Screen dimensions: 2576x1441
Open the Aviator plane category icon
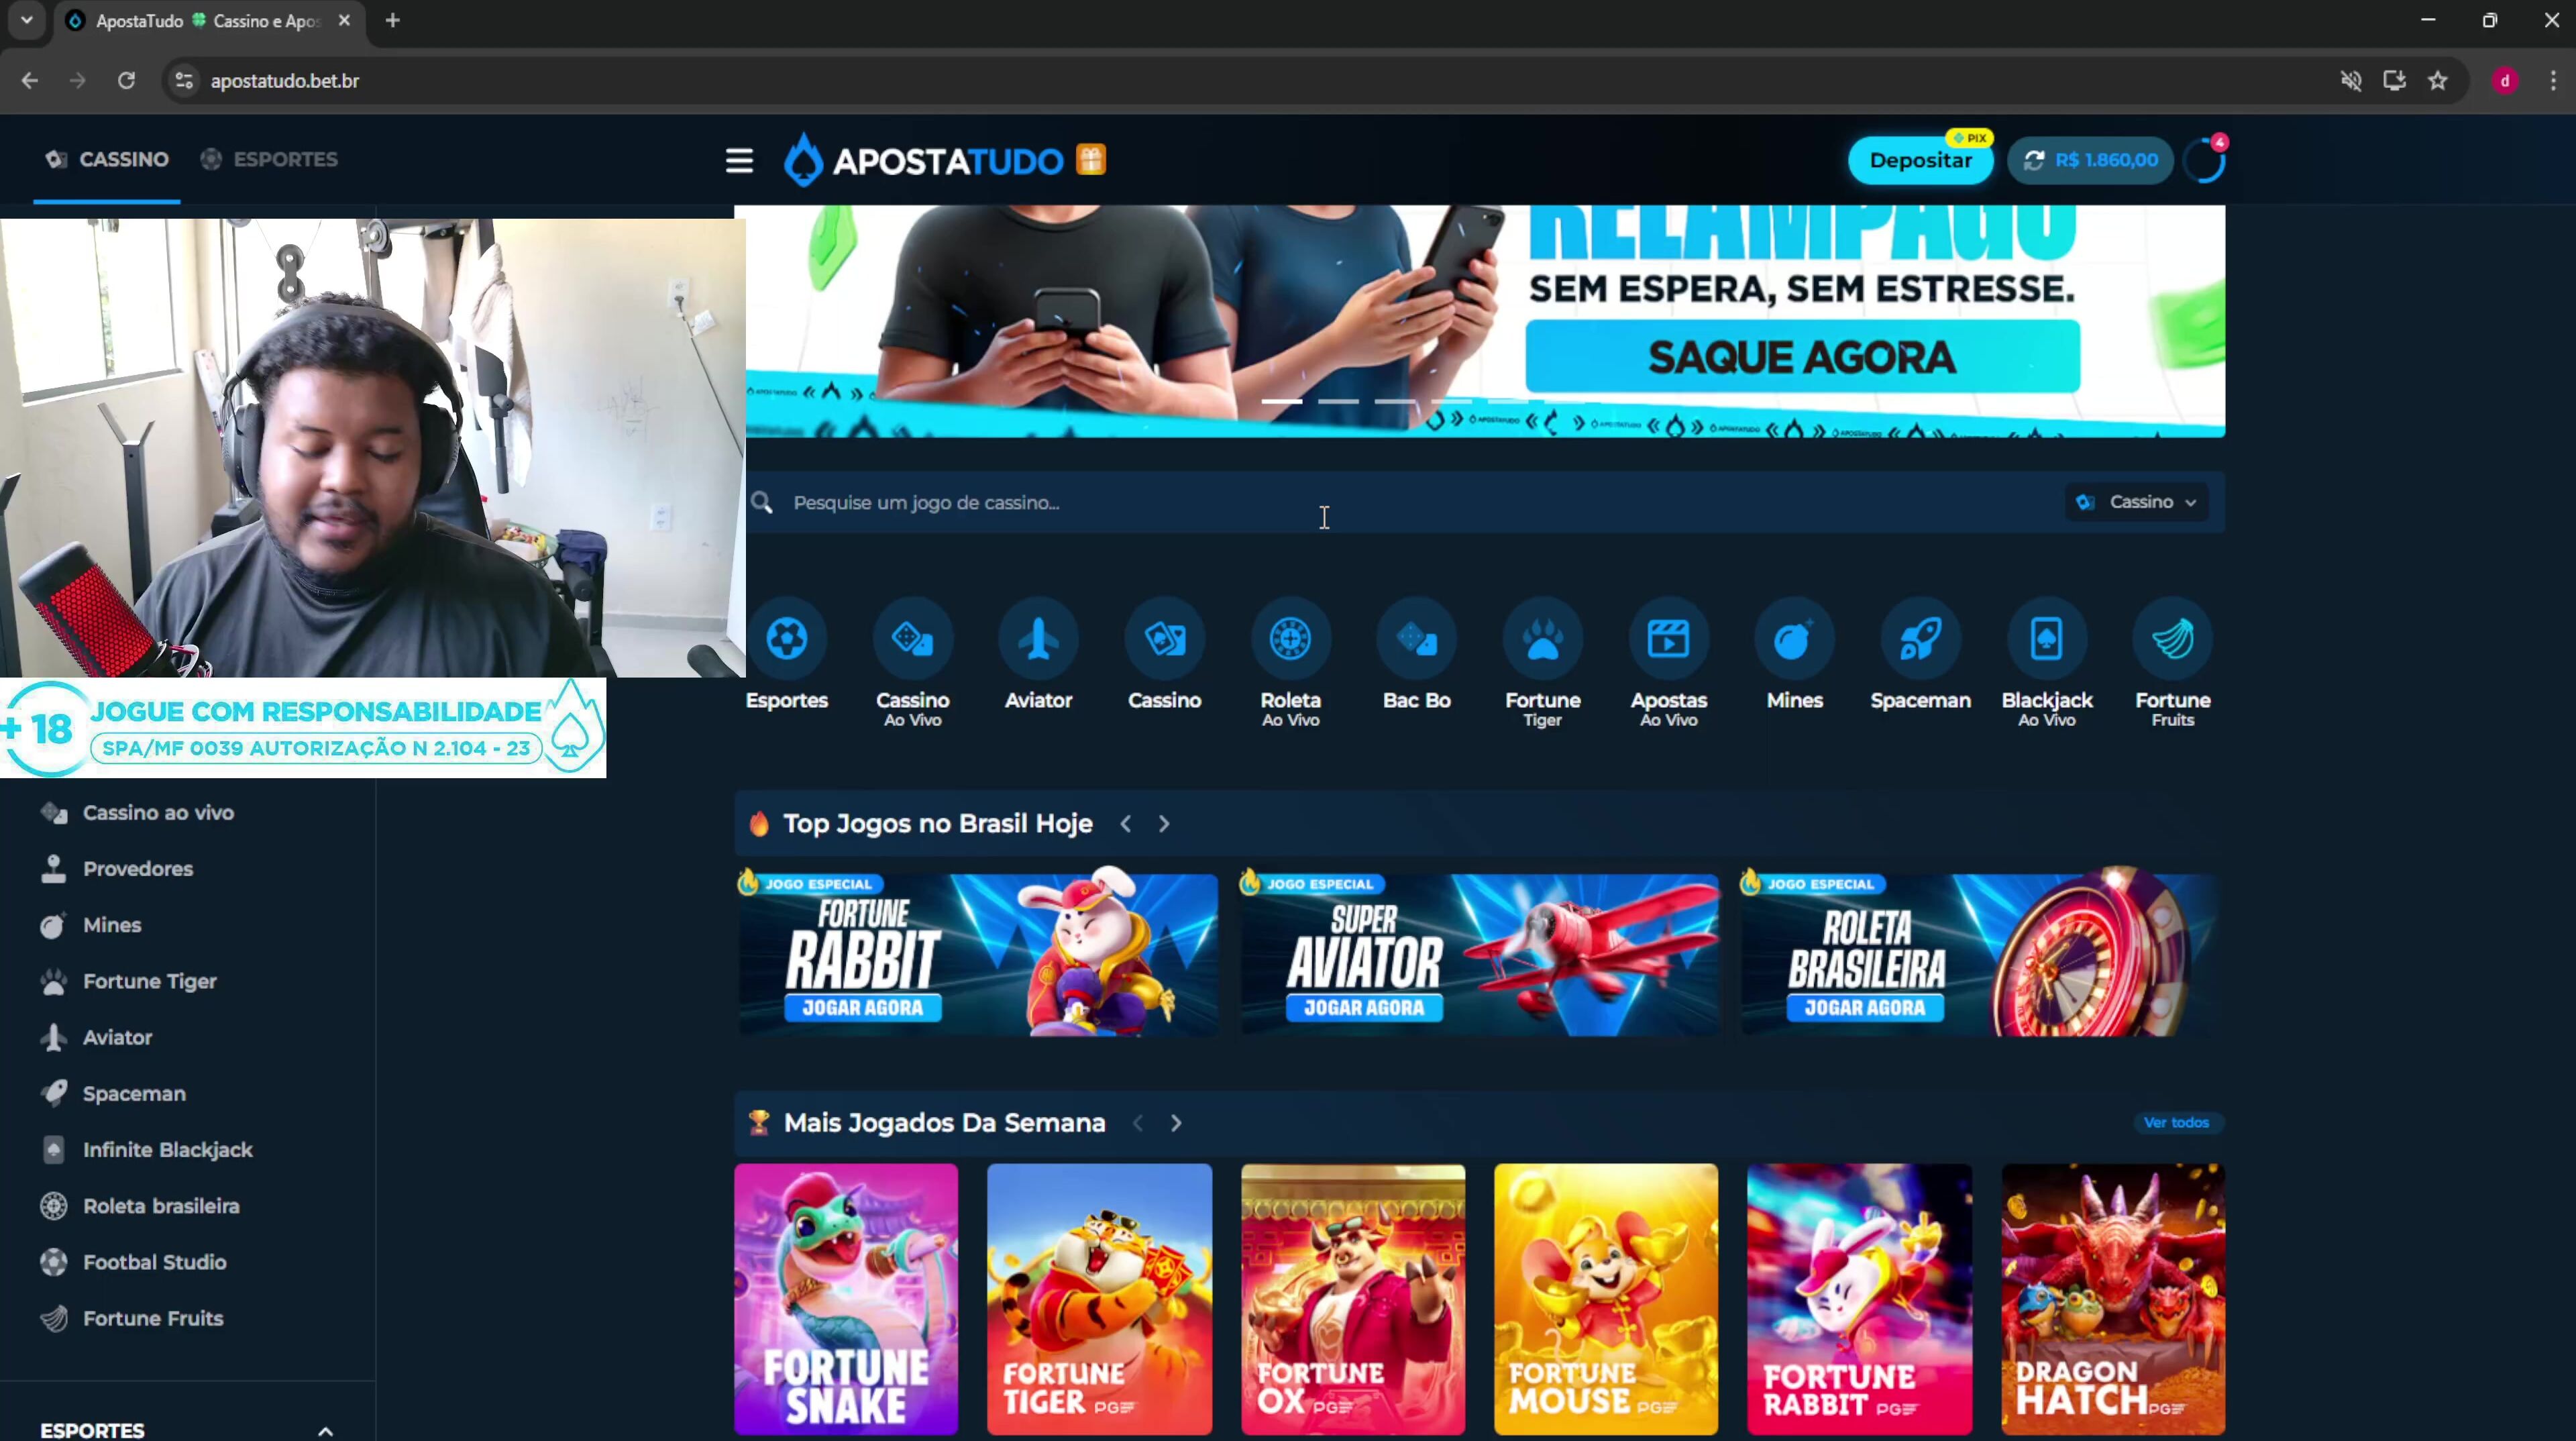pos(1039,639)
